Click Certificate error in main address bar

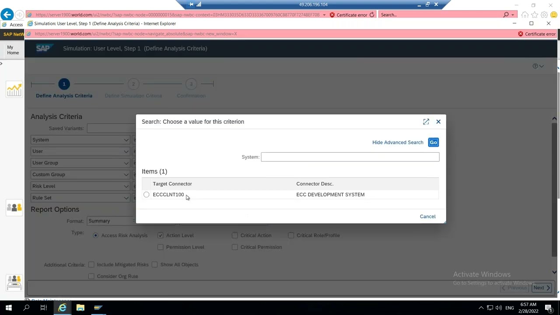pyautogui.click(x=348, y=15)
